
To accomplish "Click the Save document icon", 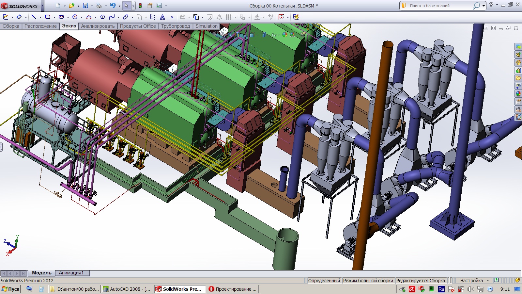I will click(x=85, y=6).
